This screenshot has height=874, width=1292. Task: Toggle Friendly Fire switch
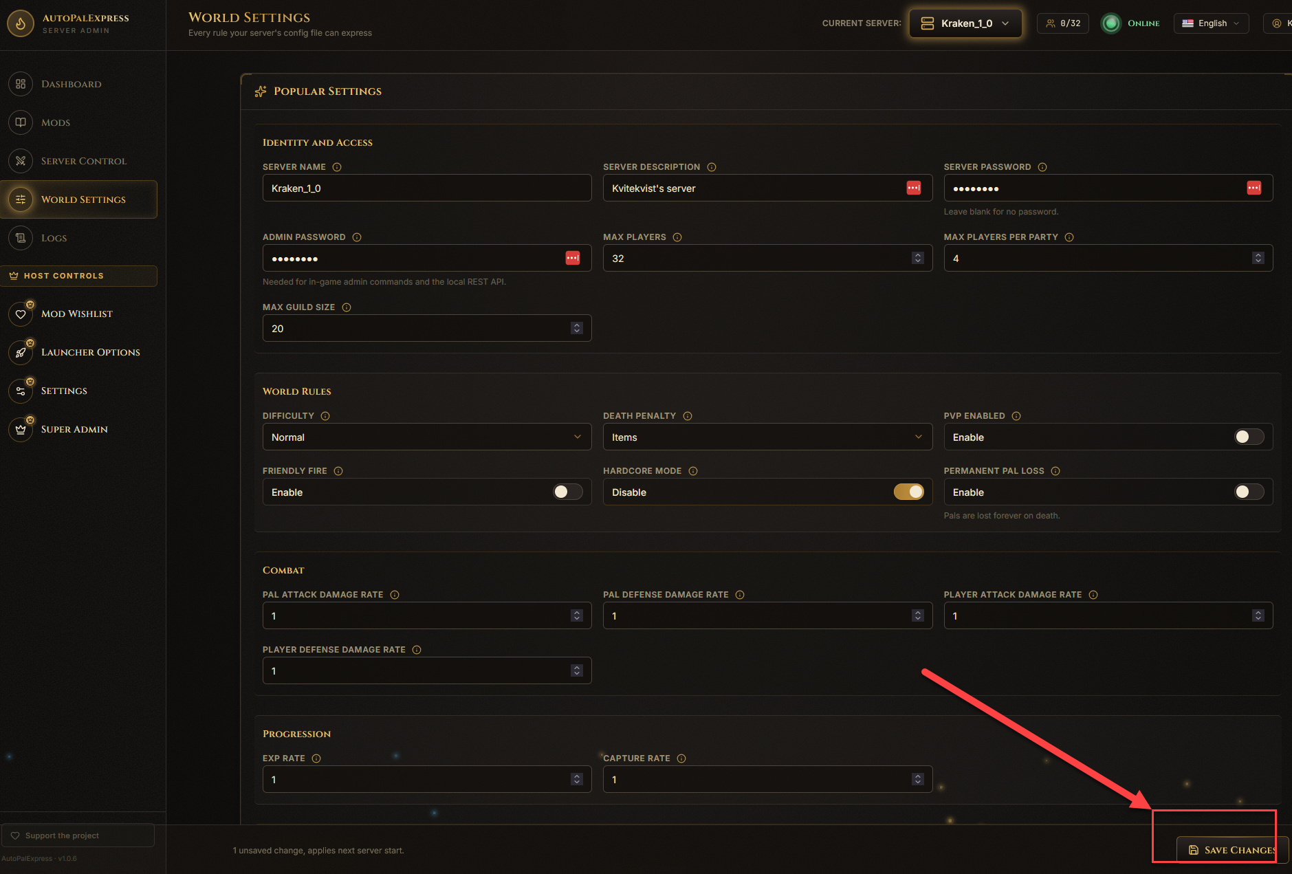pos(568,492)
